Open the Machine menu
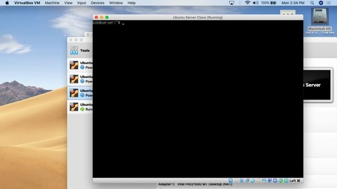Screen dimensions: 337x189 tap(52, 3)
